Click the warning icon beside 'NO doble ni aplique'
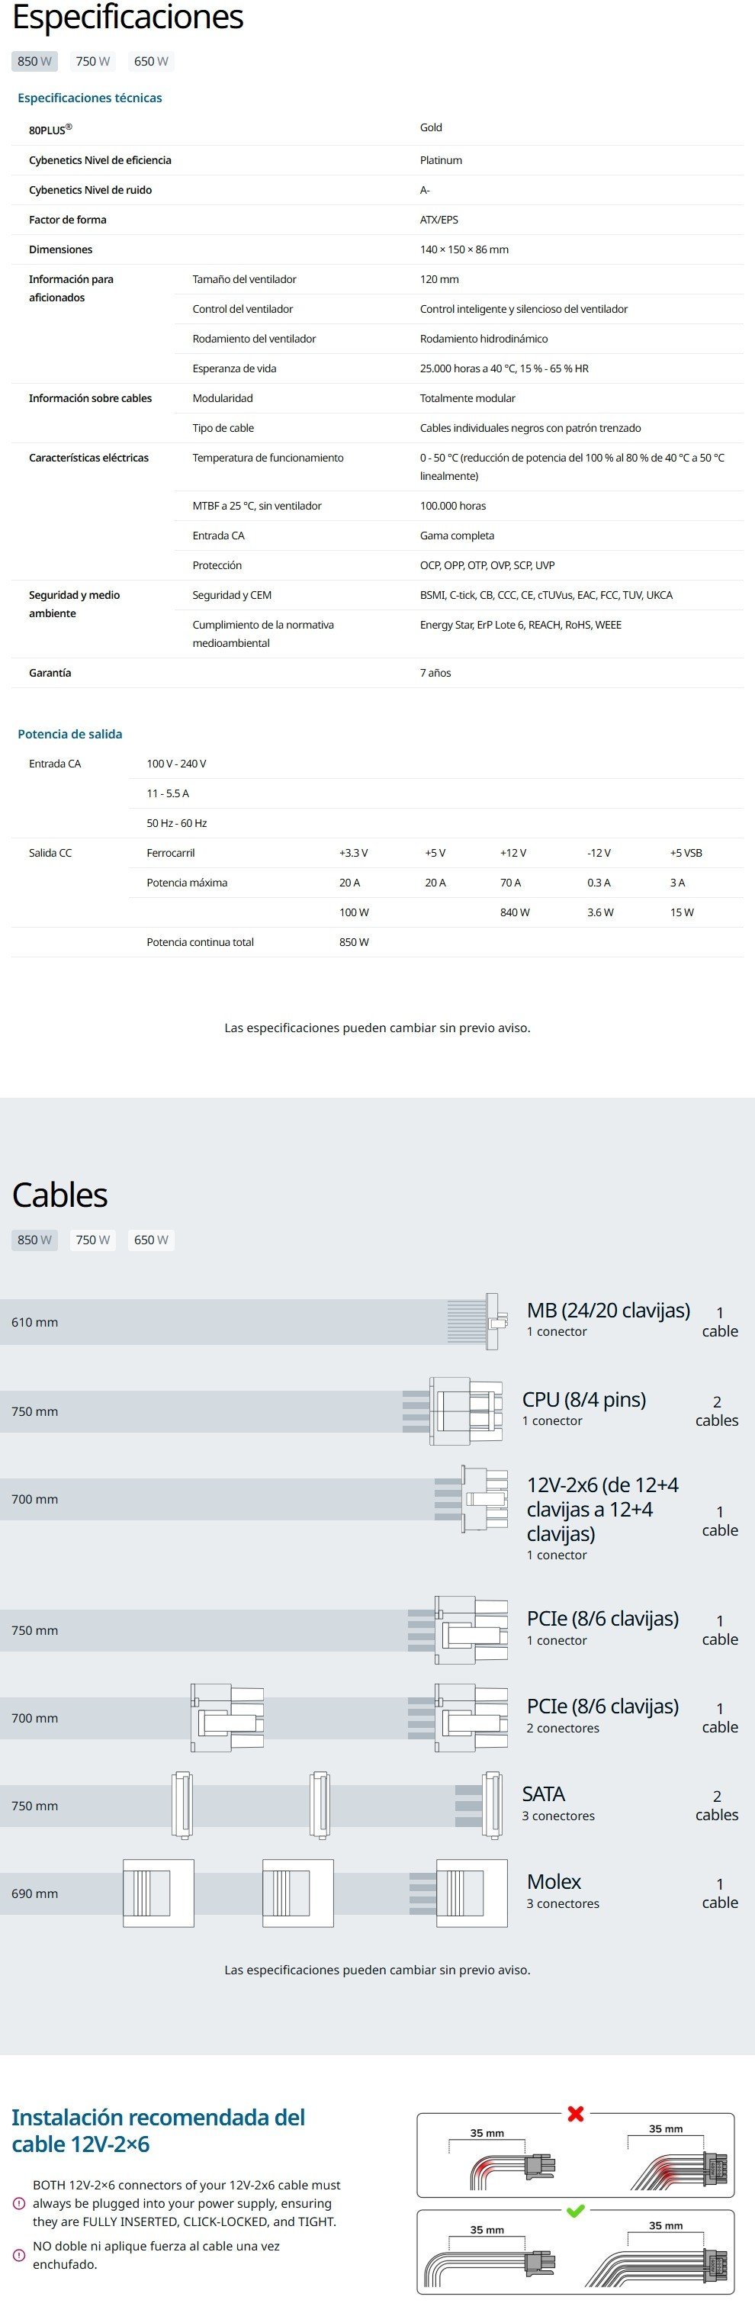The height and width of the screenshot is (2313, 755). click(19, 2254)
